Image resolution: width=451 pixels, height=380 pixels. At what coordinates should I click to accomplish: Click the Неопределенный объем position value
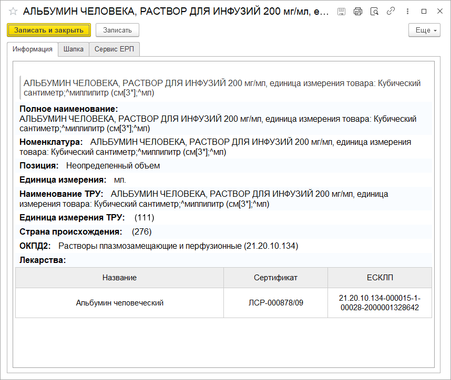coord(113,166)
